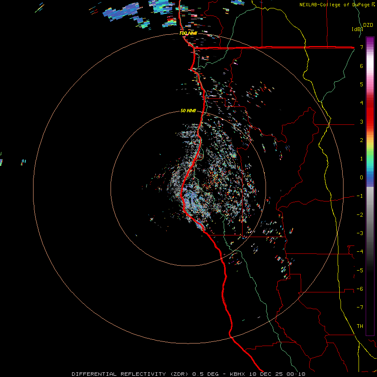Image resolution: width=377 pixels, height=377 pixels.
Task: Click the TH threshold label on colorbar
Action: (x=360, y=326)
